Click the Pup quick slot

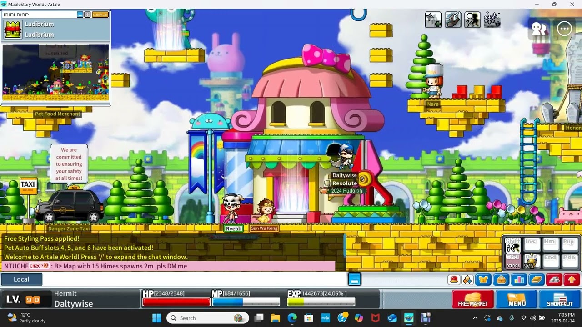(x=569, y=245)
